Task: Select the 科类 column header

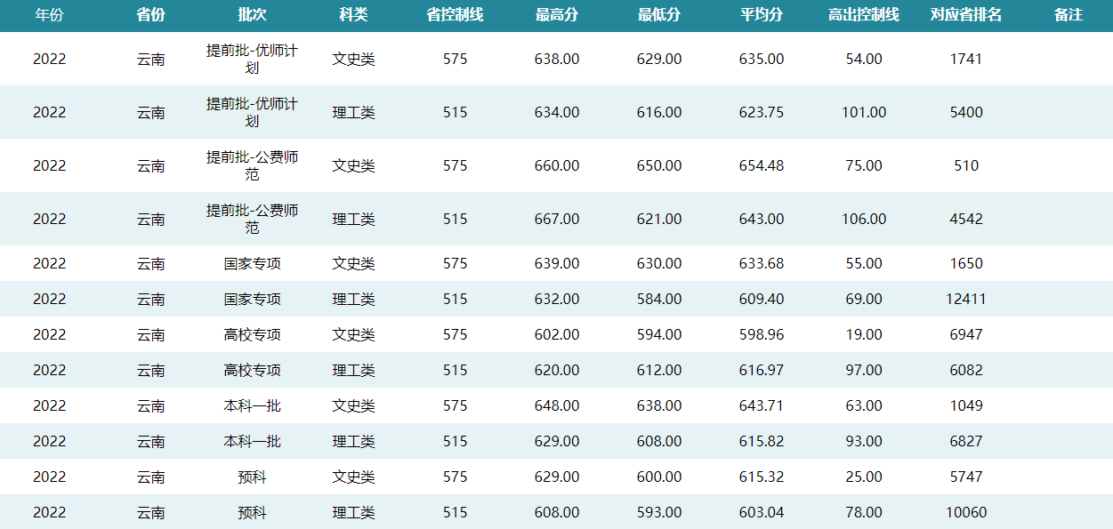Action: tap(353, 15)
